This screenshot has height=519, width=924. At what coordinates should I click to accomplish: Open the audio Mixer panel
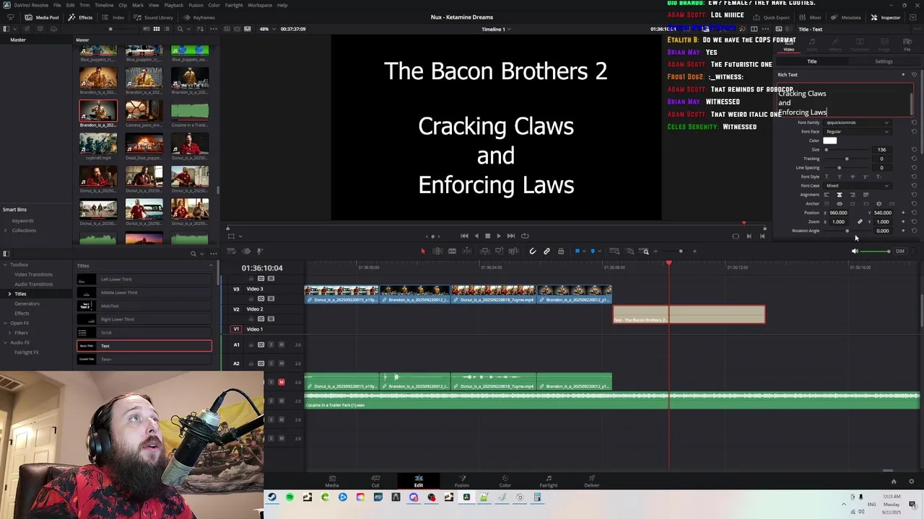coord(811,17)
